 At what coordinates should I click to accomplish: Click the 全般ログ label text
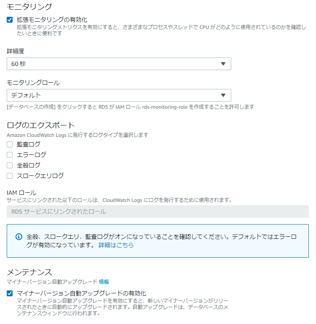coord(29,165)
